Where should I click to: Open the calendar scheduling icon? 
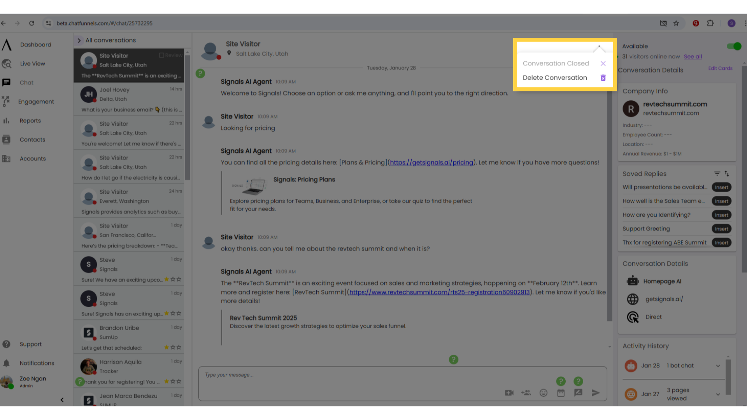(x=561, y=393)
